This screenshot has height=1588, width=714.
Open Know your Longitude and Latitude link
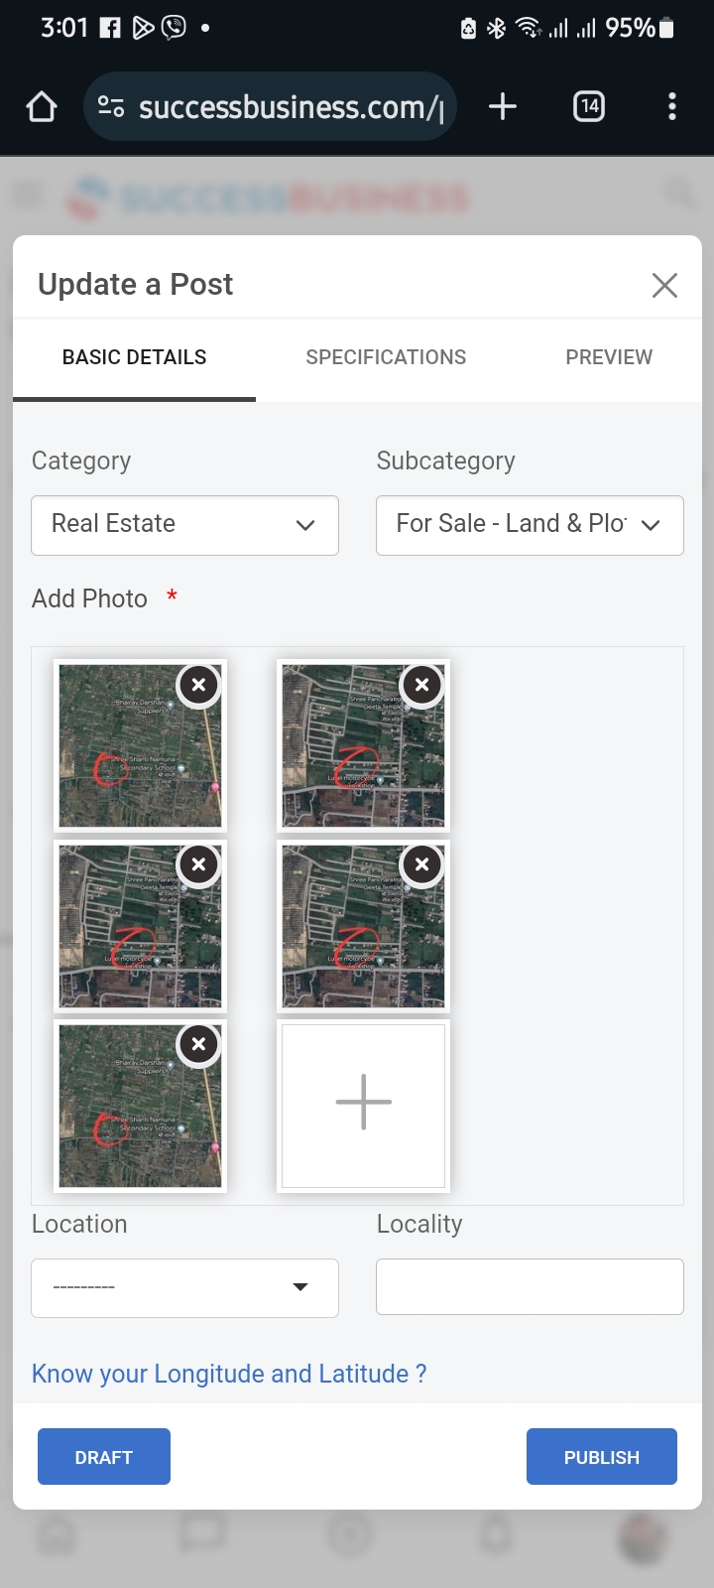coord(229,1374)
